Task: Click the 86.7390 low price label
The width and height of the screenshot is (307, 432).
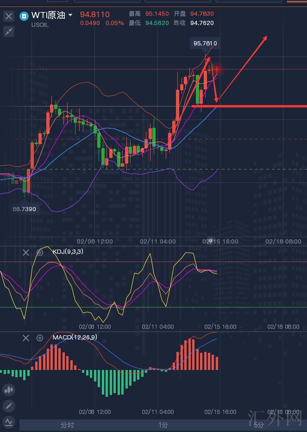Action: [x=24, y=209]
